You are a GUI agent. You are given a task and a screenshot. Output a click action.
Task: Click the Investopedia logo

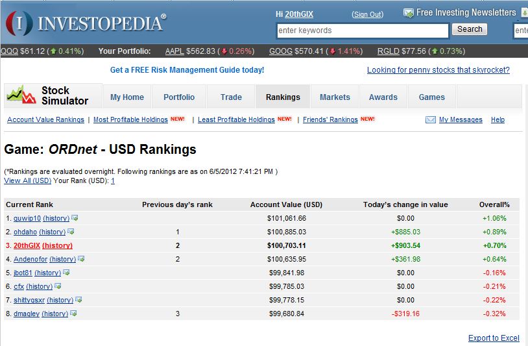(86, 23)
